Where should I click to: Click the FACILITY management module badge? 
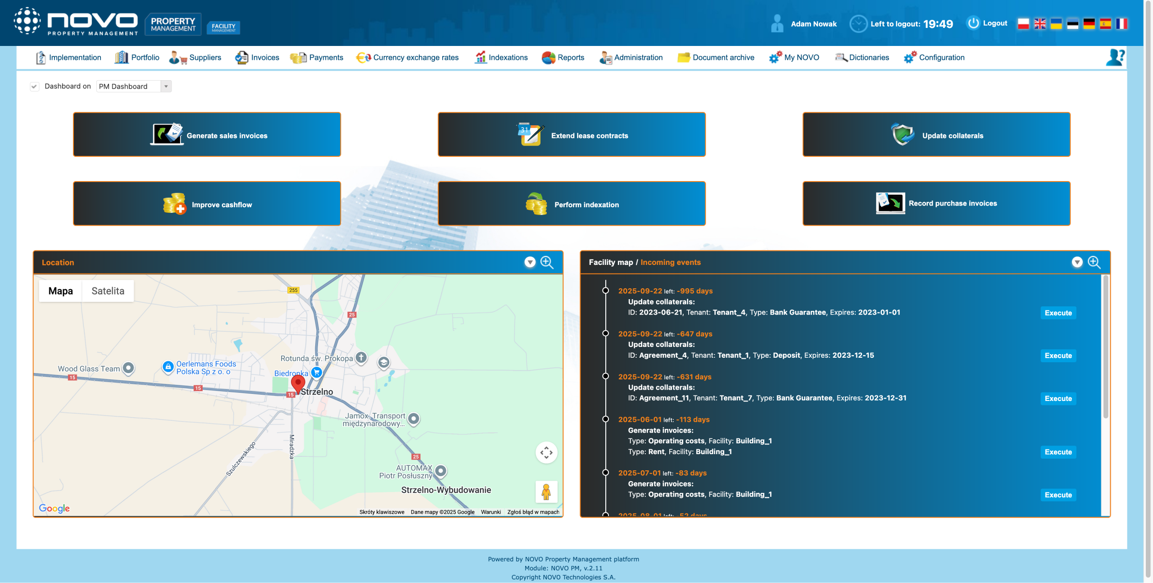(223, 27)
